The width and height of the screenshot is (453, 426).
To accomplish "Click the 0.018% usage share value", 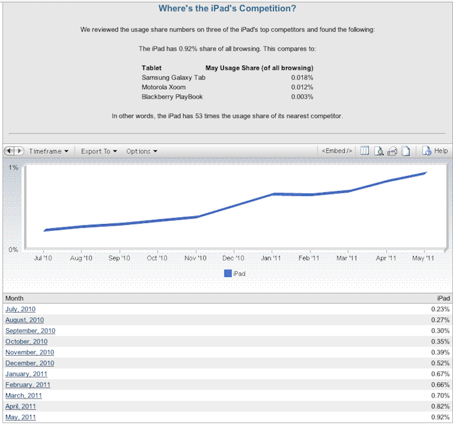I will click(x=302, y=78).
